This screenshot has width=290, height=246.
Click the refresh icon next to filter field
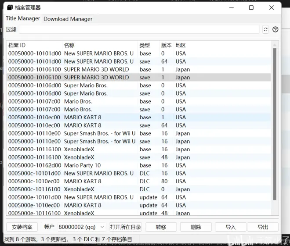point(265,29)
